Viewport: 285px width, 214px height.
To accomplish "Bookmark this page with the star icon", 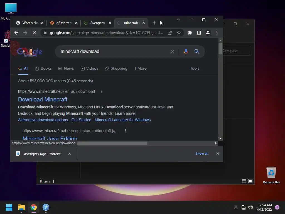I will (x=179, y=33).
